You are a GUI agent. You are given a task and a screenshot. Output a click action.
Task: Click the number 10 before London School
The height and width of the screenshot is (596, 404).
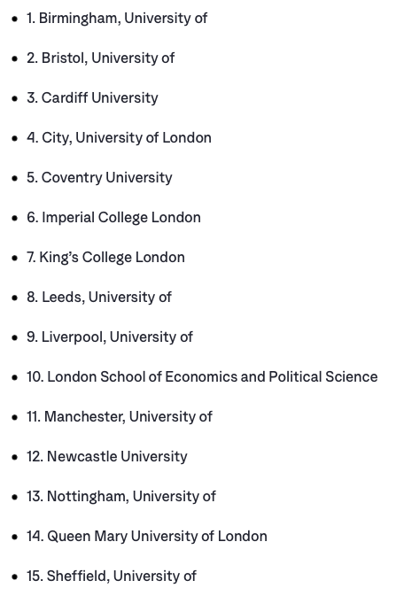(x=35, y=377)
